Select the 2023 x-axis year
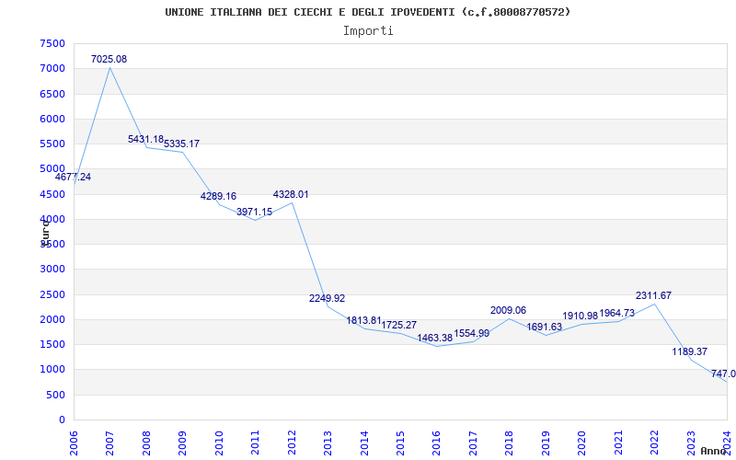This screenshot has height=460, width=736. click(x=691, y=443)
